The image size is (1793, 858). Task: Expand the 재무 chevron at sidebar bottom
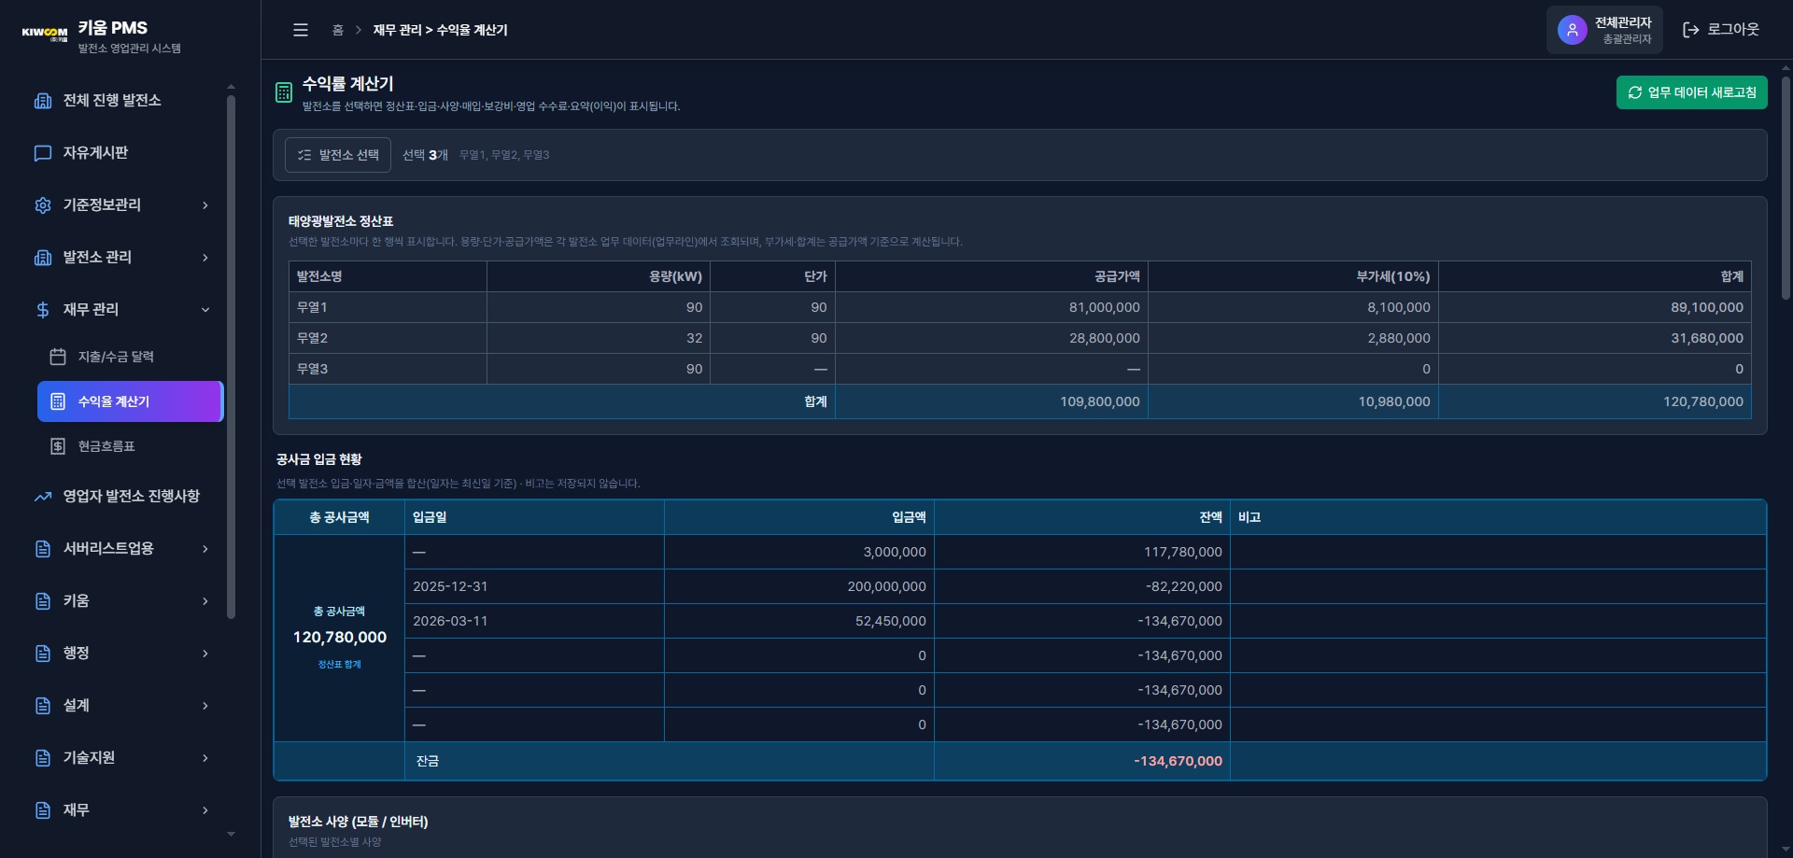coord(205,810)
